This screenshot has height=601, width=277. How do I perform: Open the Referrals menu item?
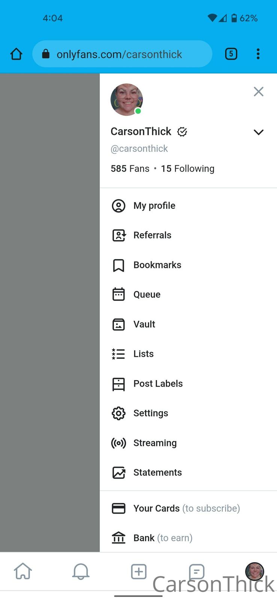[x=152, y=235]
